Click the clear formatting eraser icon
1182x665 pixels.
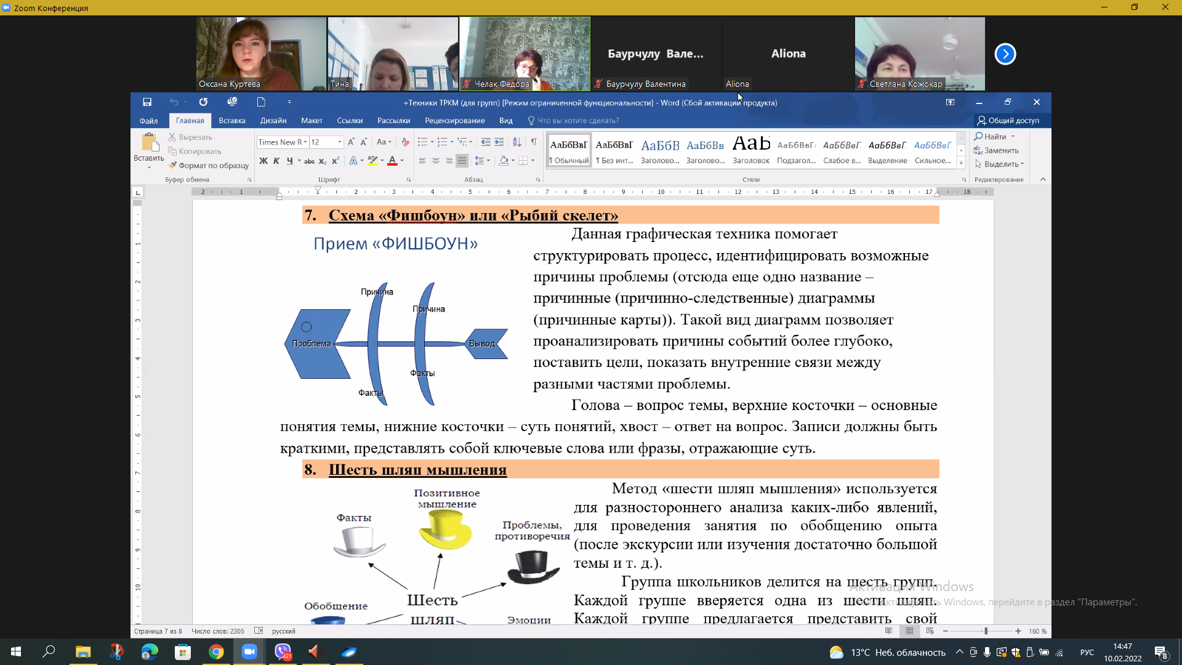[x=405, y=142]
